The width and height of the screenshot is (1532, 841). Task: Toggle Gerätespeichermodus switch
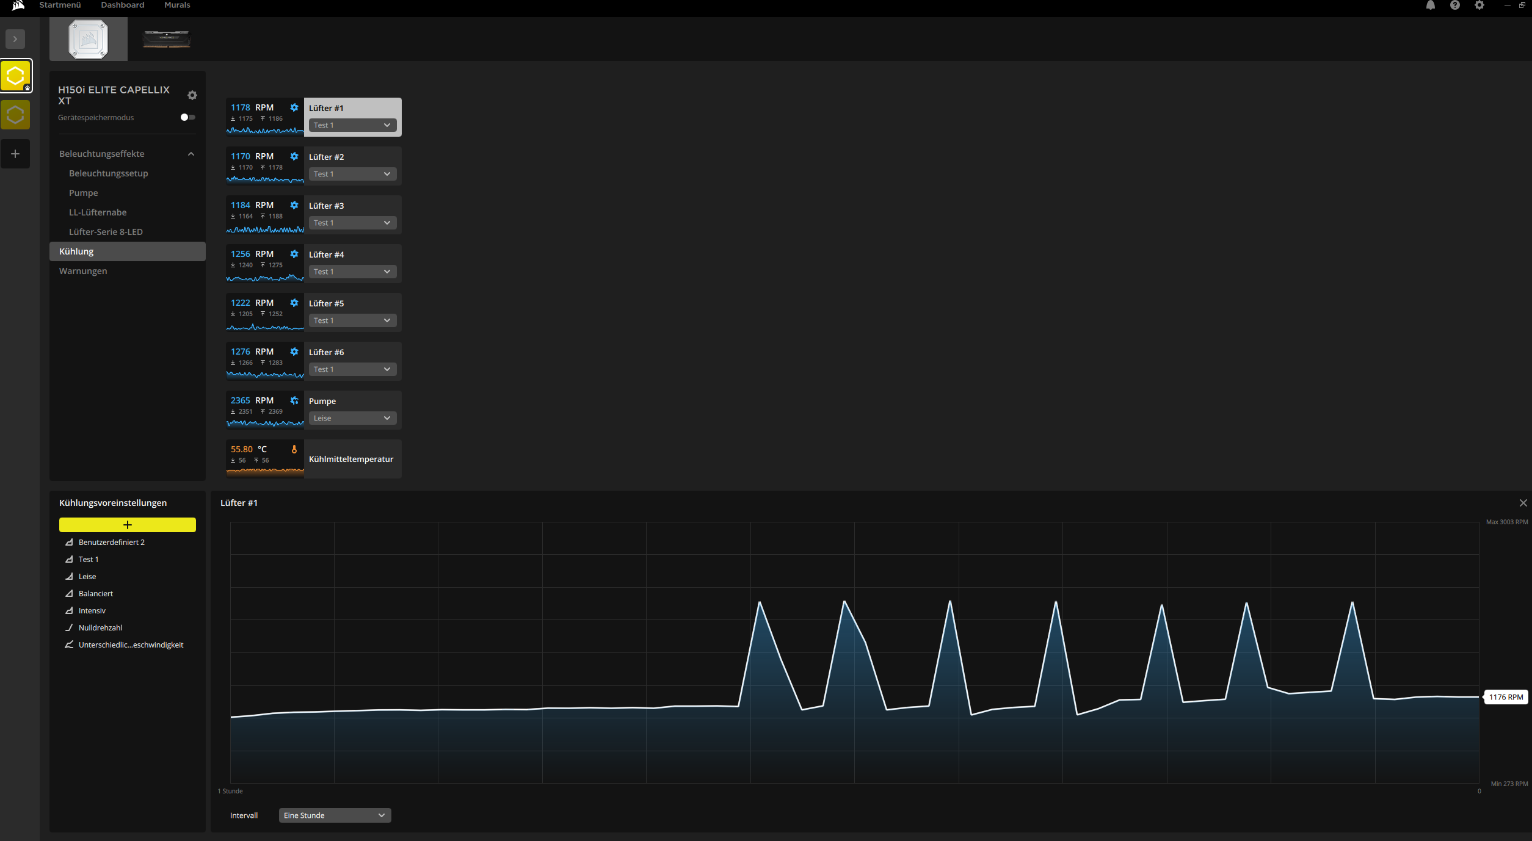pyautogui.click(x=188, y=117)
